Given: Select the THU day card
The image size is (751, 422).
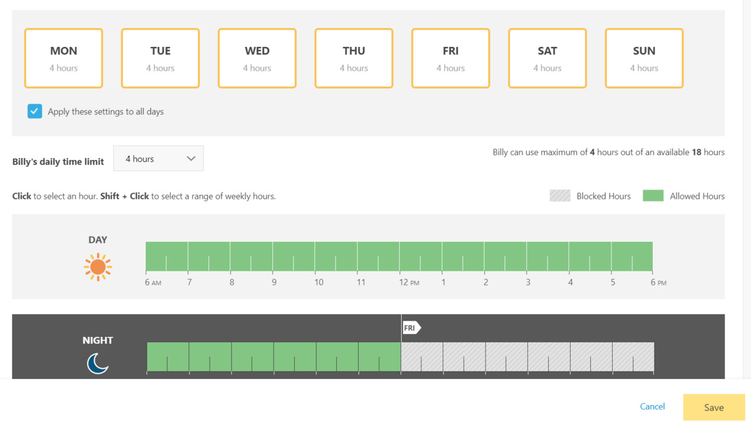Looking at the screenshot, I should 354,58.
